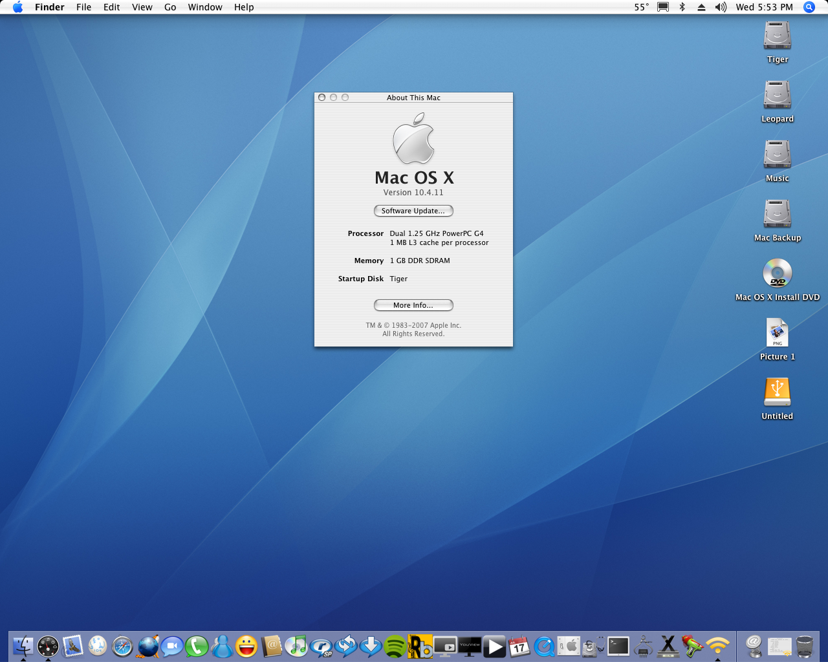Open the minimized document in Dock

click(x=779, y=646)
